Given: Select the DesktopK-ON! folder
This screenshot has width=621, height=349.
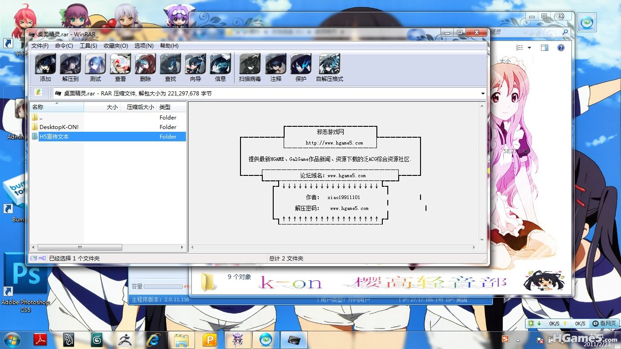Looking at the screenshot, I should (108, 127).
